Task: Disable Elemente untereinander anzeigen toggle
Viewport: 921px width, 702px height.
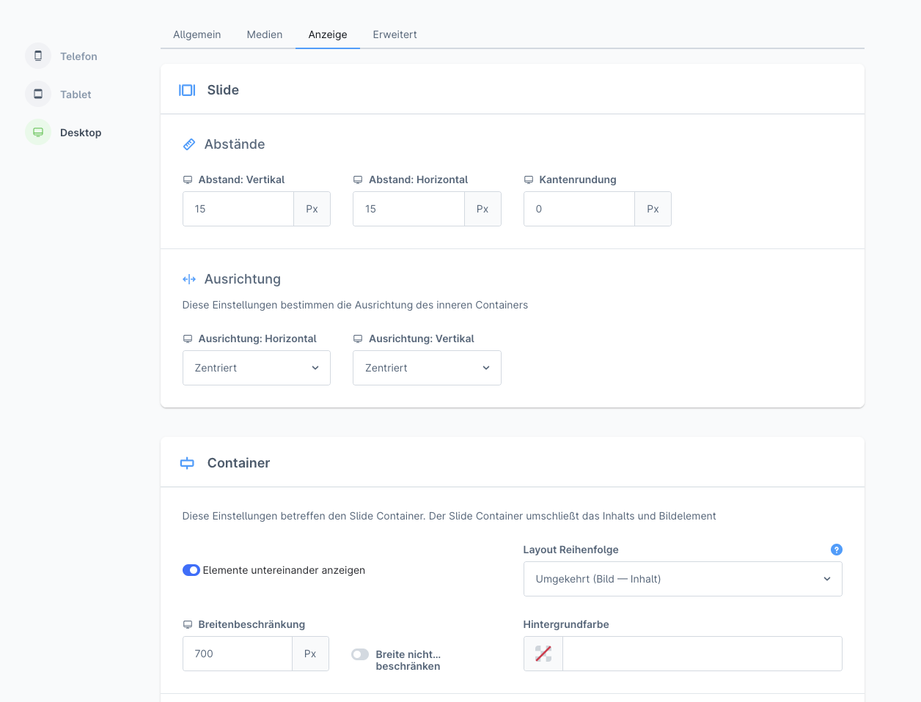Action: (191, 570)
